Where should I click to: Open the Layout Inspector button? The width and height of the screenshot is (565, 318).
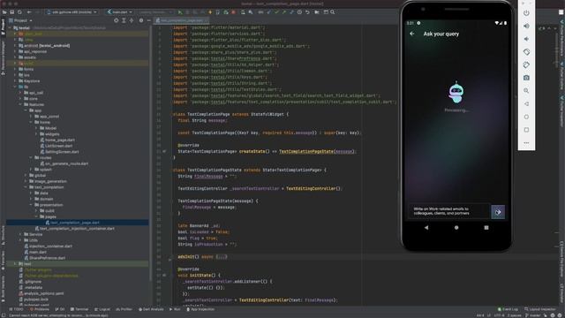540,309
